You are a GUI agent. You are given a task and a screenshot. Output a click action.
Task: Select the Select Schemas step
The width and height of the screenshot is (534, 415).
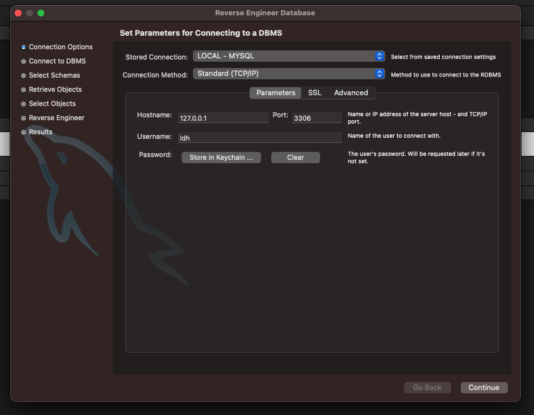tap(54, 75)
